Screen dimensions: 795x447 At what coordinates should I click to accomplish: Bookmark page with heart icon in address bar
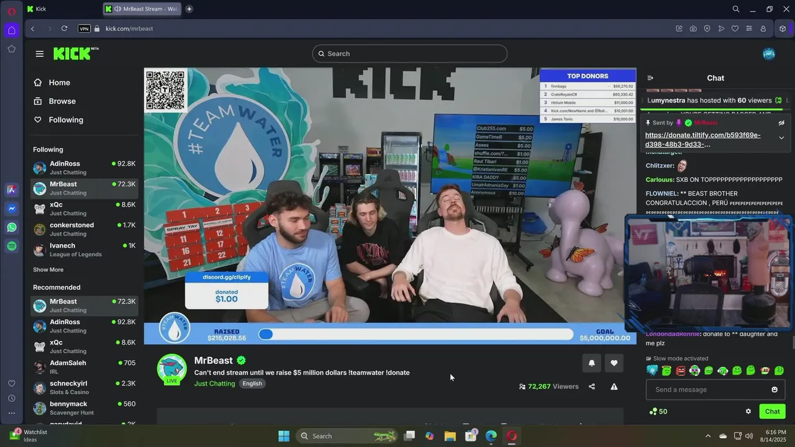[735, 29]
